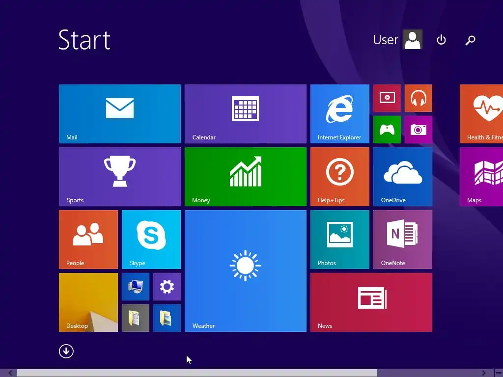Open the Maps tile

click(x=481, y=177)
